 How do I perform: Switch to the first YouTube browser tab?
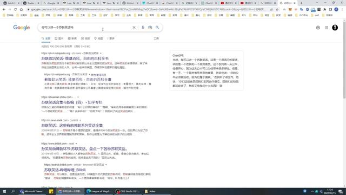pos(229,3)
